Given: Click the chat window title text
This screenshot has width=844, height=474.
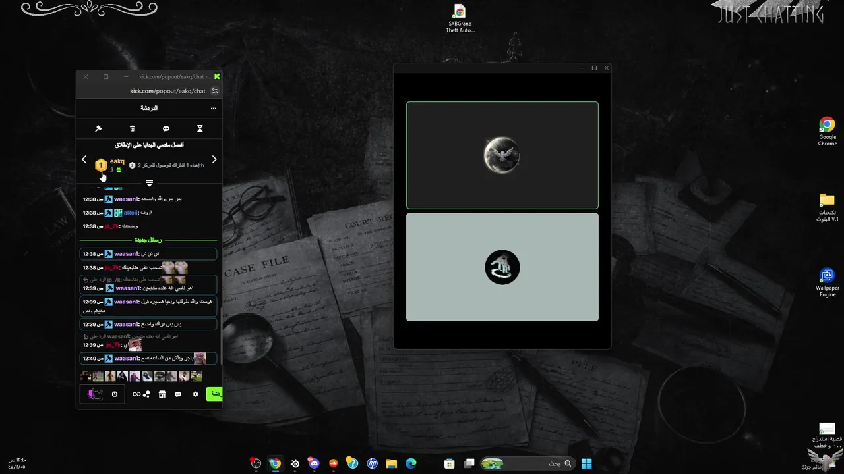Looking at the screenshot, I should tap(175, 77).
